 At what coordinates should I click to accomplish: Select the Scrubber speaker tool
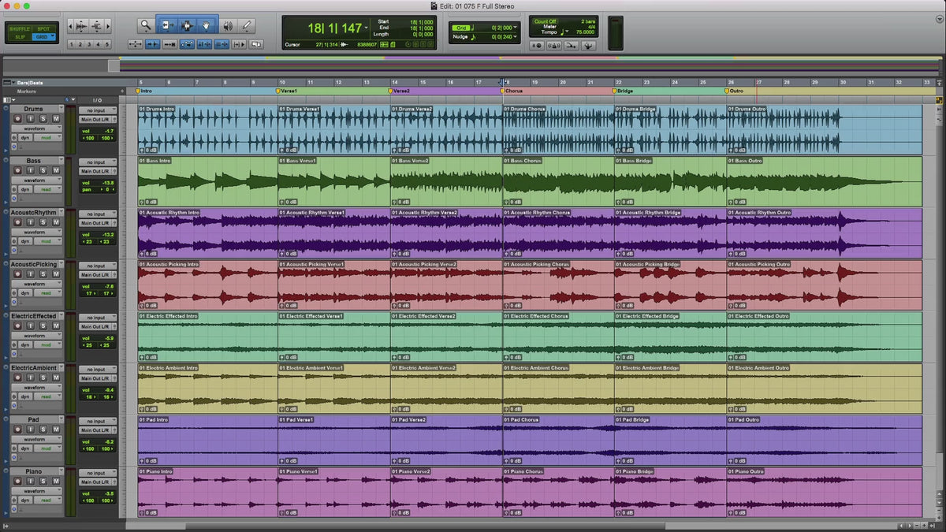(228, 26)
